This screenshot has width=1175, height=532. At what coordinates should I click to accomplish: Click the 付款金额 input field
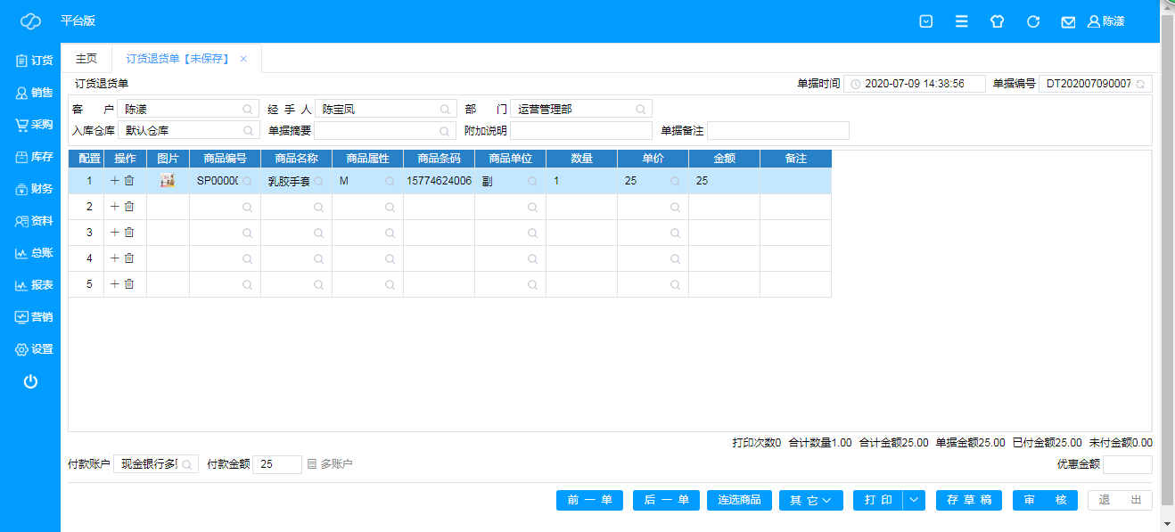tap(277, 464)
